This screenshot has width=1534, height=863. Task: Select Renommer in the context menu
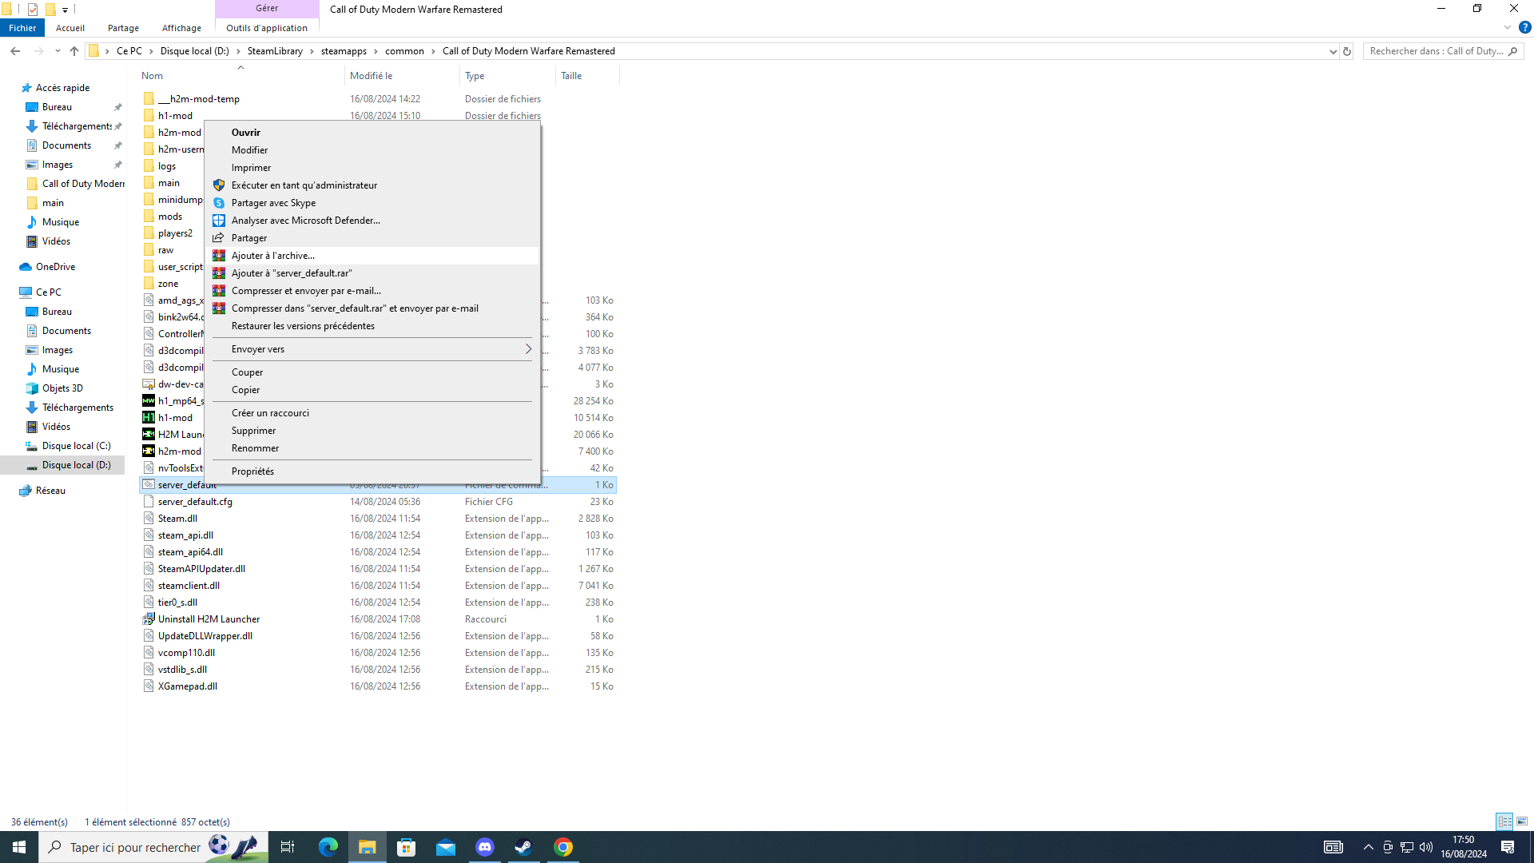pos(372,448)
